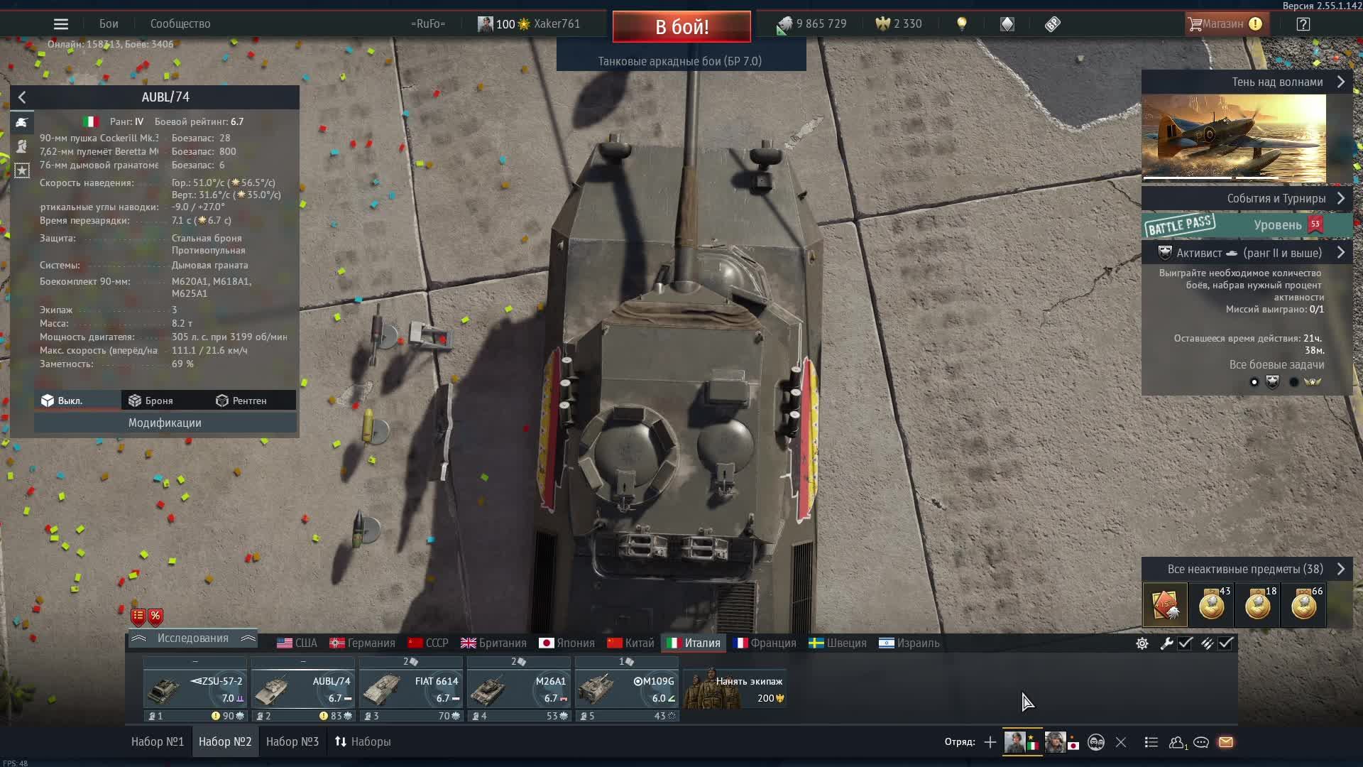The width and height of the screenshot is (1363, 767).
Task: Open the help question mark icon
Action: (1303, 24)
